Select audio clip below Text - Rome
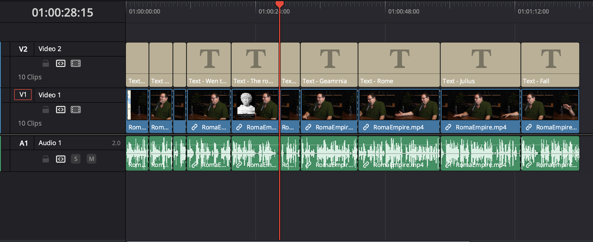The height and width of the screenshot is (242, 593). tap(399, 153)
